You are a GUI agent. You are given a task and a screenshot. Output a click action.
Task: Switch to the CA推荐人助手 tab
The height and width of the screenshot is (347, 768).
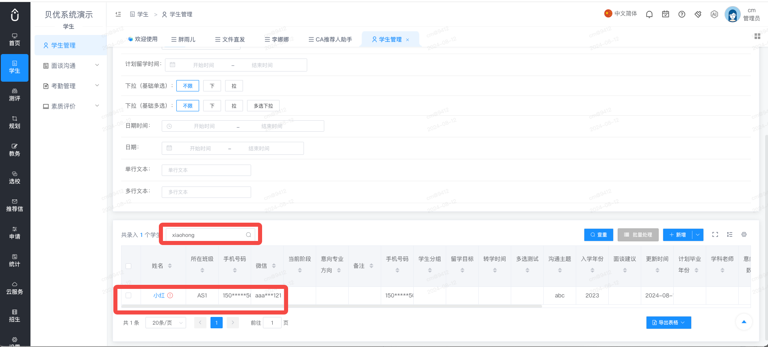(x=330, y=39)
